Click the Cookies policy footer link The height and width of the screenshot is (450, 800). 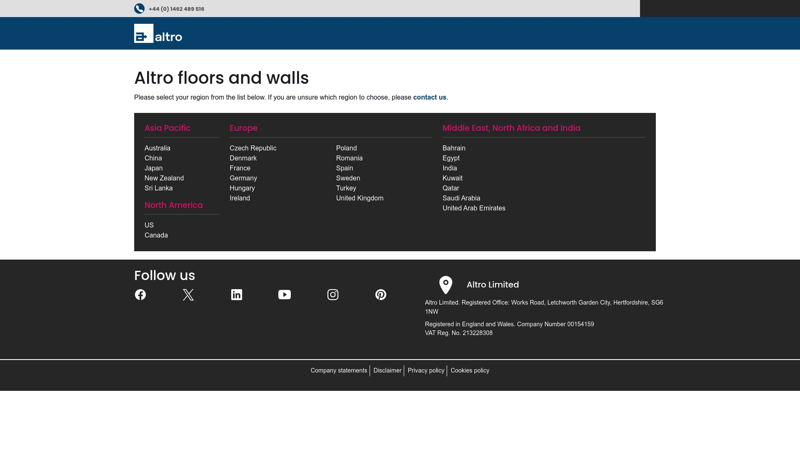(470, 370)
